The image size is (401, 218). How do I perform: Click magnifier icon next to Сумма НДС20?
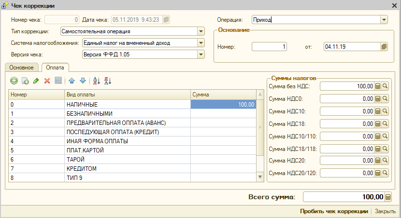coord(385,161)
